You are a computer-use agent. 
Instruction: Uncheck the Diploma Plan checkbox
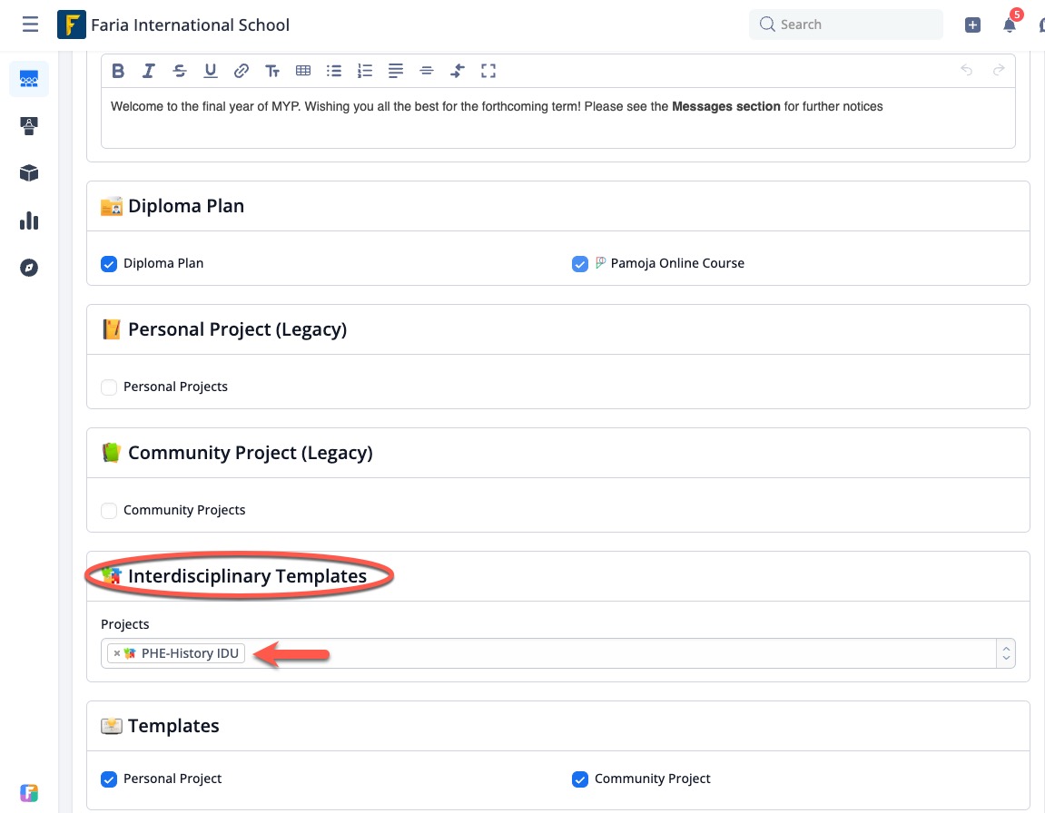(x=109, y=264)
